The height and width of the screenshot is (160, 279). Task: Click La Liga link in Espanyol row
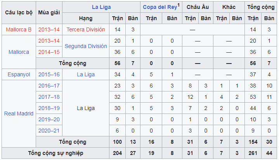click(86, 74)
